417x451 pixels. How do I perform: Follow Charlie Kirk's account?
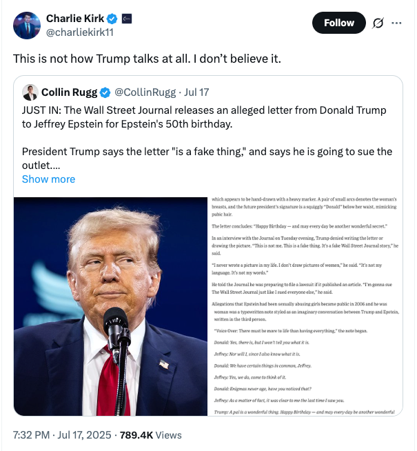tap(339, 23)
